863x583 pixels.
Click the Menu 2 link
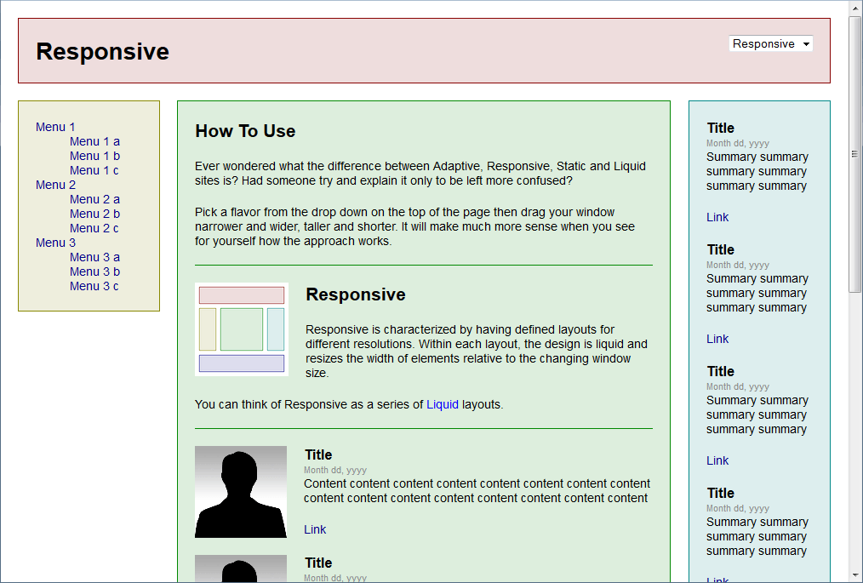tap(55, 185)
